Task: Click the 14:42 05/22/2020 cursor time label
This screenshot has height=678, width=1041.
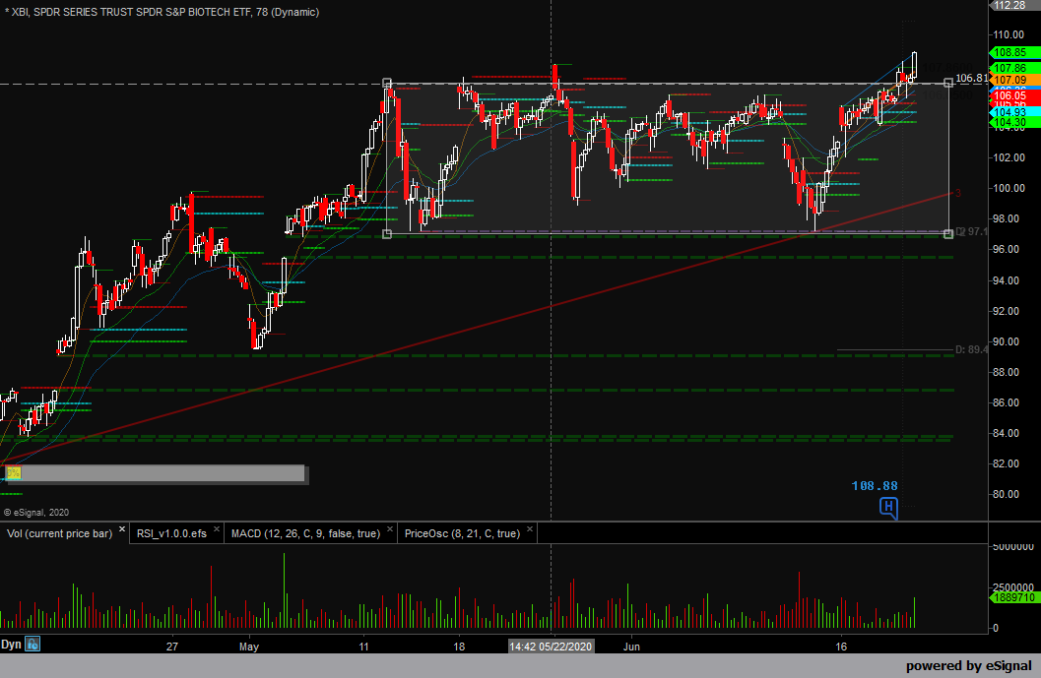Action: 551,647
